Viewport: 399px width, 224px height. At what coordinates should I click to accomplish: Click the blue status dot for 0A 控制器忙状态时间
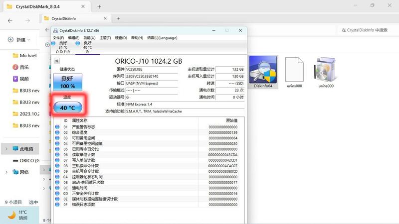57,177
